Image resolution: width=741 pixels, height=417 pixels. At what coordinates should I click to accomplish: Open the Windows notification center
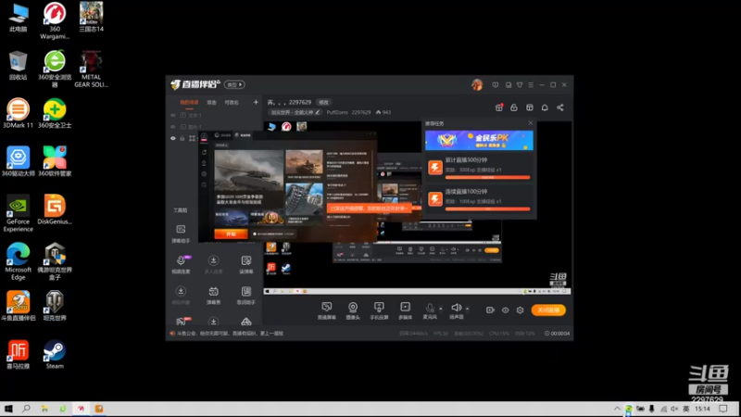coord(723,409)
